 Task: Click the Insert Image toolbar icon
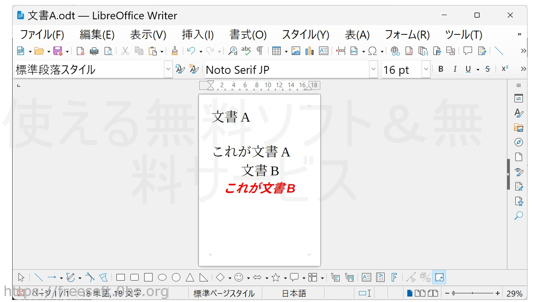[296, 51]
